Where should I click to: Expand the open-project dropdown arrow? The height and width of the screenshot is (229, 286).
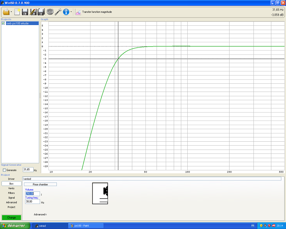pyautogui.click(x=11, y=12)
